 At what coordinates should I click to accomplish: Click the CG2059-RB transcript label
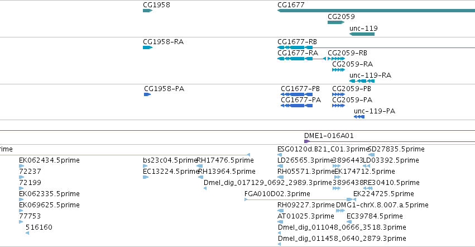click(348, 53)
